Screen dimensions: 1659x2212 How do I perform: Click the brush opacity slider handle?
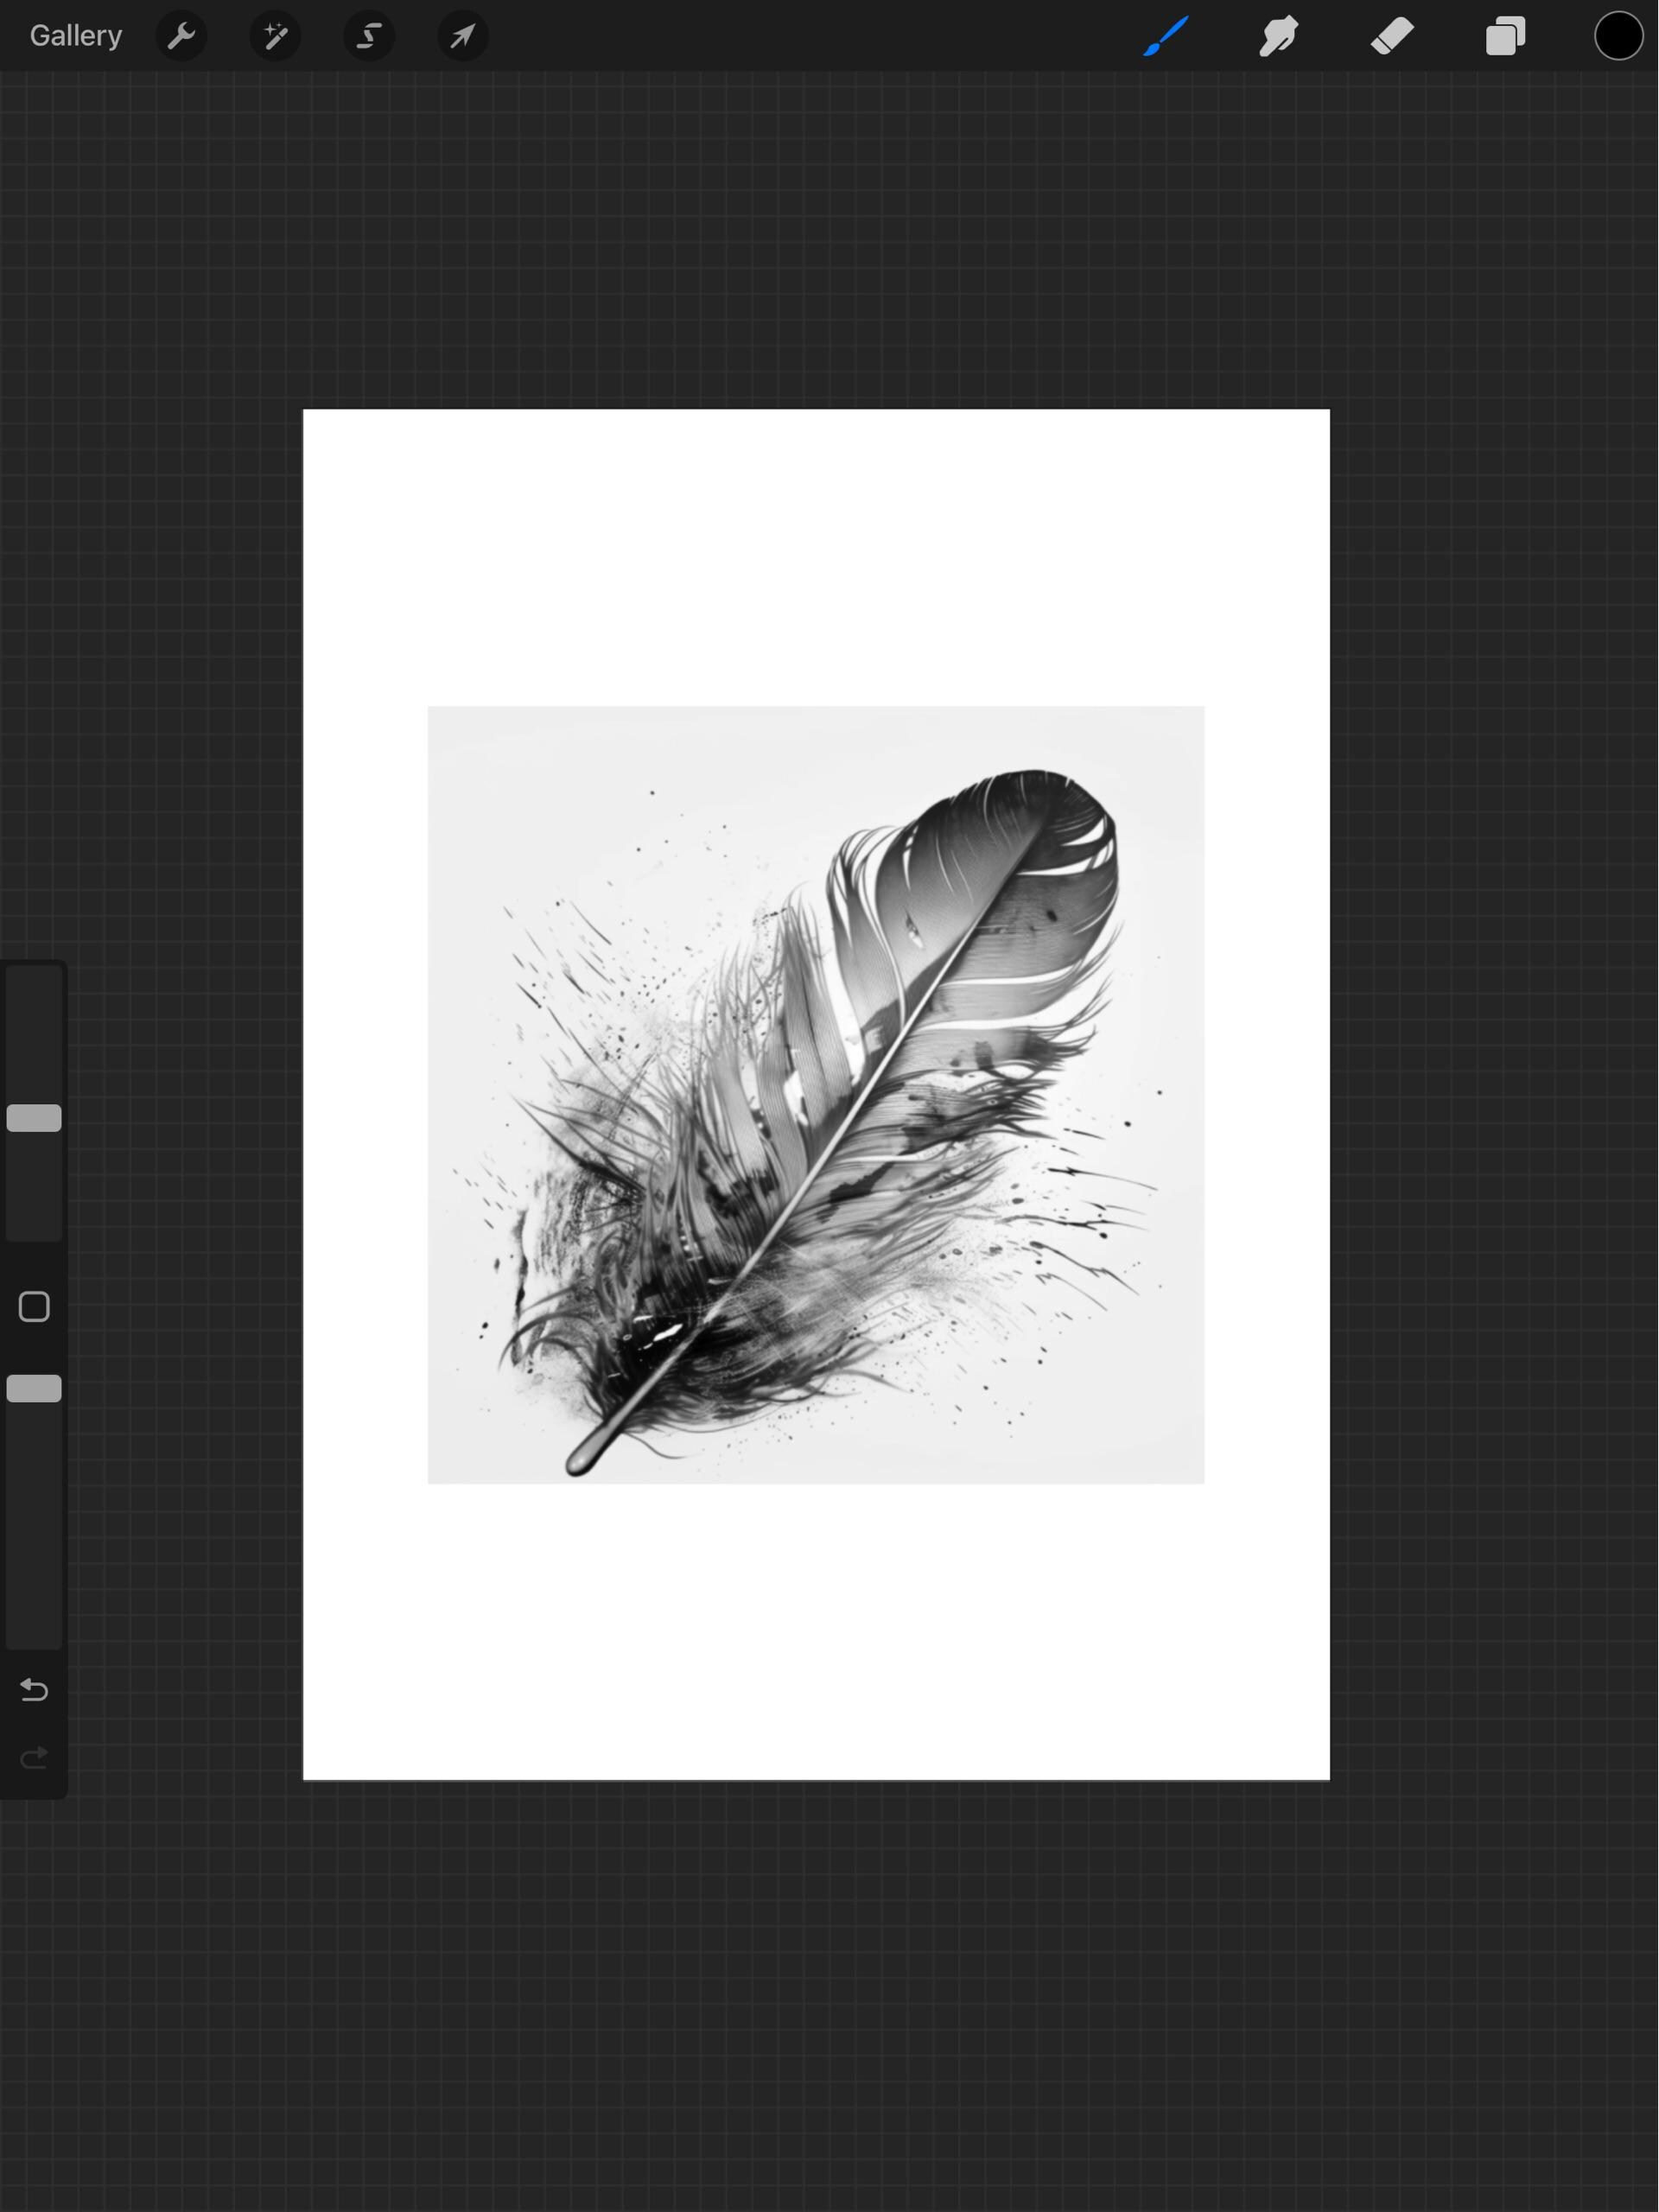[34, 1388]
